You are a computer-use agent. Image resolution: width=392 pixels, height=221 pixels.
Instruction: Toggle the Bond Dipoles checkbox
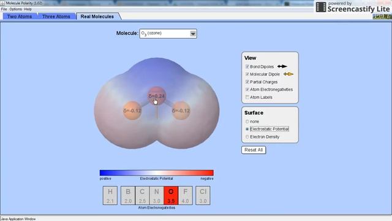point(247,67)
